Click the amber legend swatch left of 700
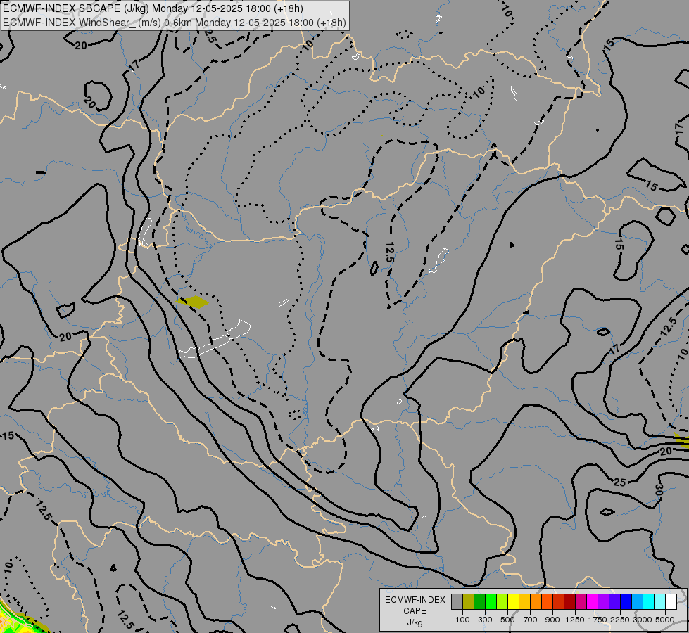689x633 pixels. click(524, 601)
